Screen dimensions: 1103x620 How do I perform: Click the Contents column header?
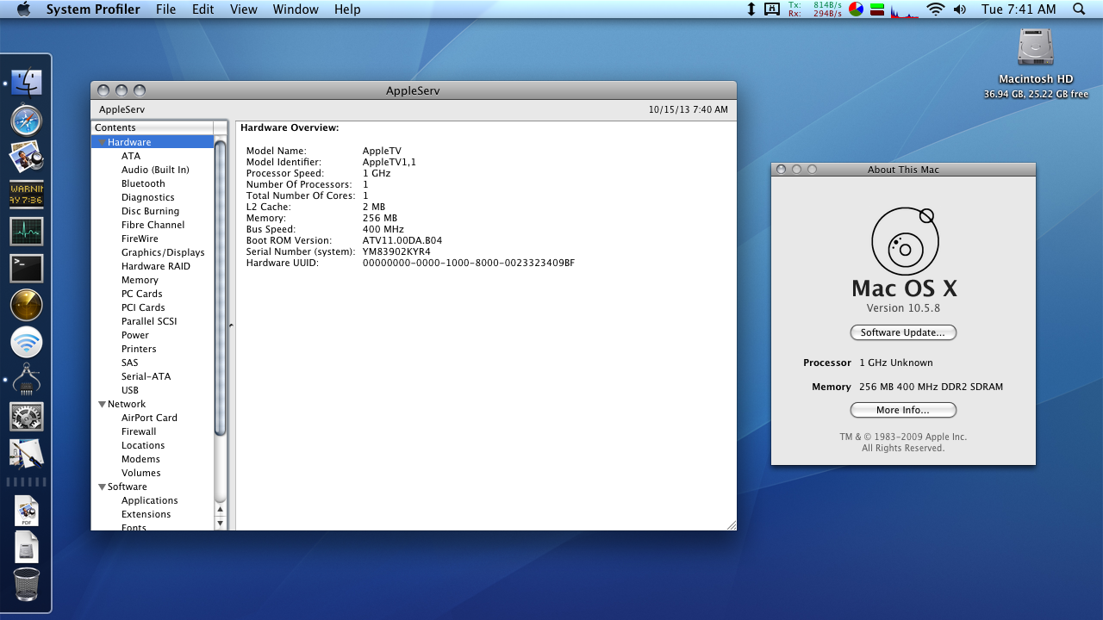[x=153, y=127]
